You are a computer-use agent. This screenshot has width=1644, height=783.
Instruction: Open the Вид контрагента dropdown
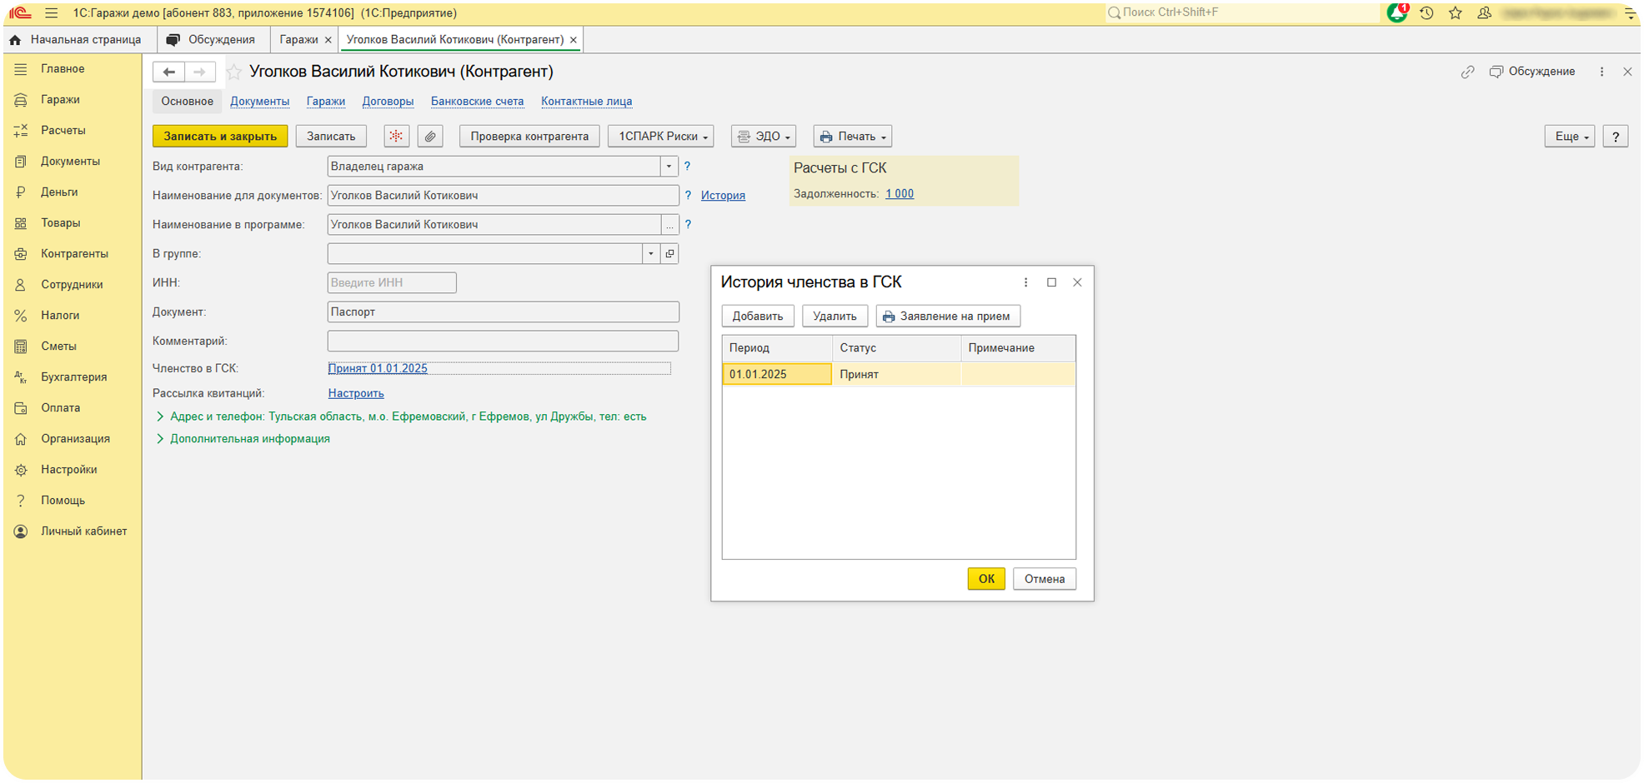(669, 167)
